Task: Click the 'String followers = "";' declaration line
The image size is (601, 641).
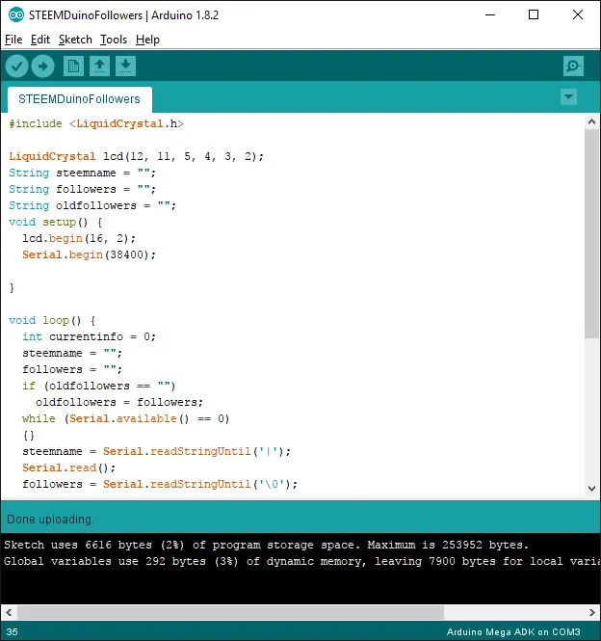Action: tap(83, 189)
